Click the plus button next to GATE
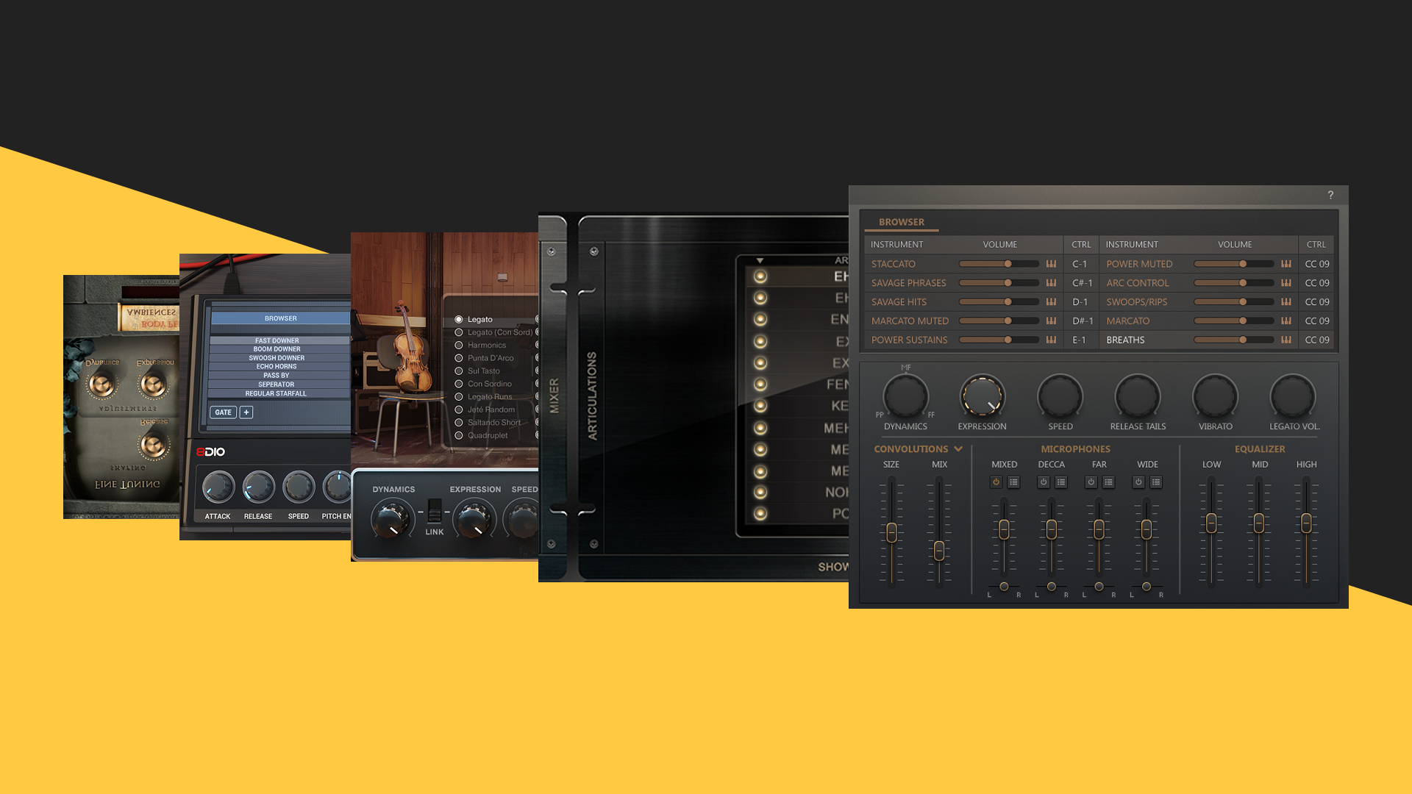Screen dimensions: 1412x794 245,412
